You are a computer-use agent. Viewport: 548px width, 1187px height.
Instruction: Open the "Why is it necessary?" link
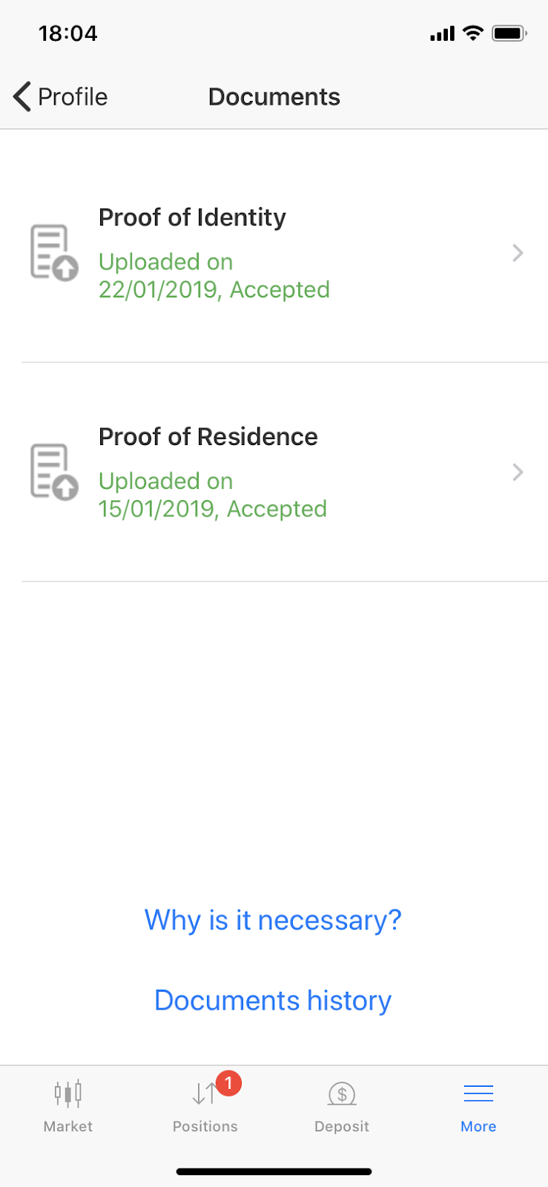tap(273, 920)
